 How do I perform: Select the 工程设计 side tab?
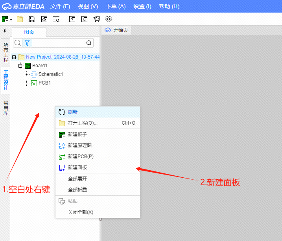click(6, 80)
